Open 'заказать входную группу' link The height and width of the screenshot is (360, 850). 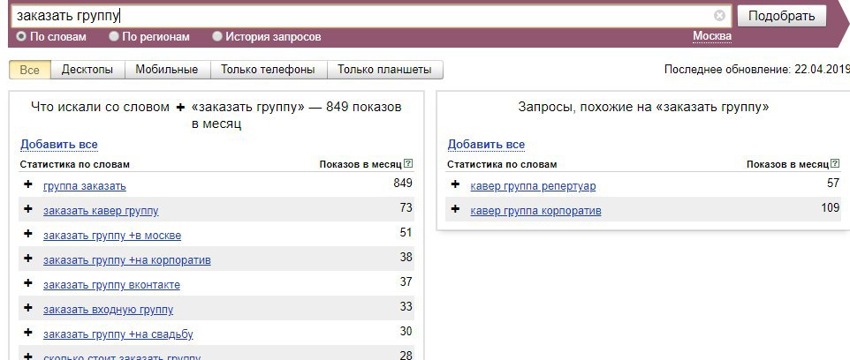point(109,310)
